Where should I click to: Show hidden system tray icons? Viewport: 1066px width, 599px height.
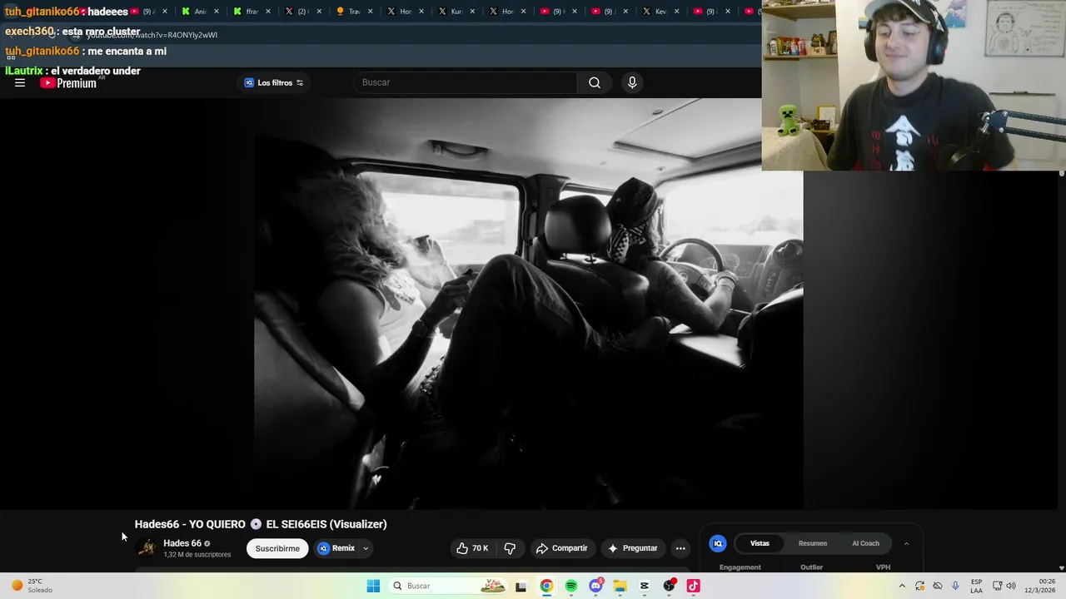(x=901, y=586)
